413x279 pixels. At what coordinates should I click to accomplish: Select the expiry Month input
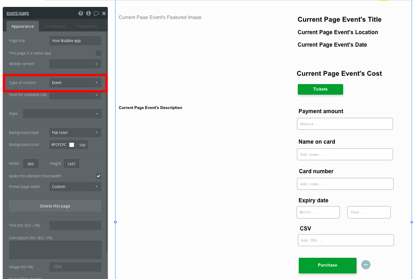click(318, 212)
